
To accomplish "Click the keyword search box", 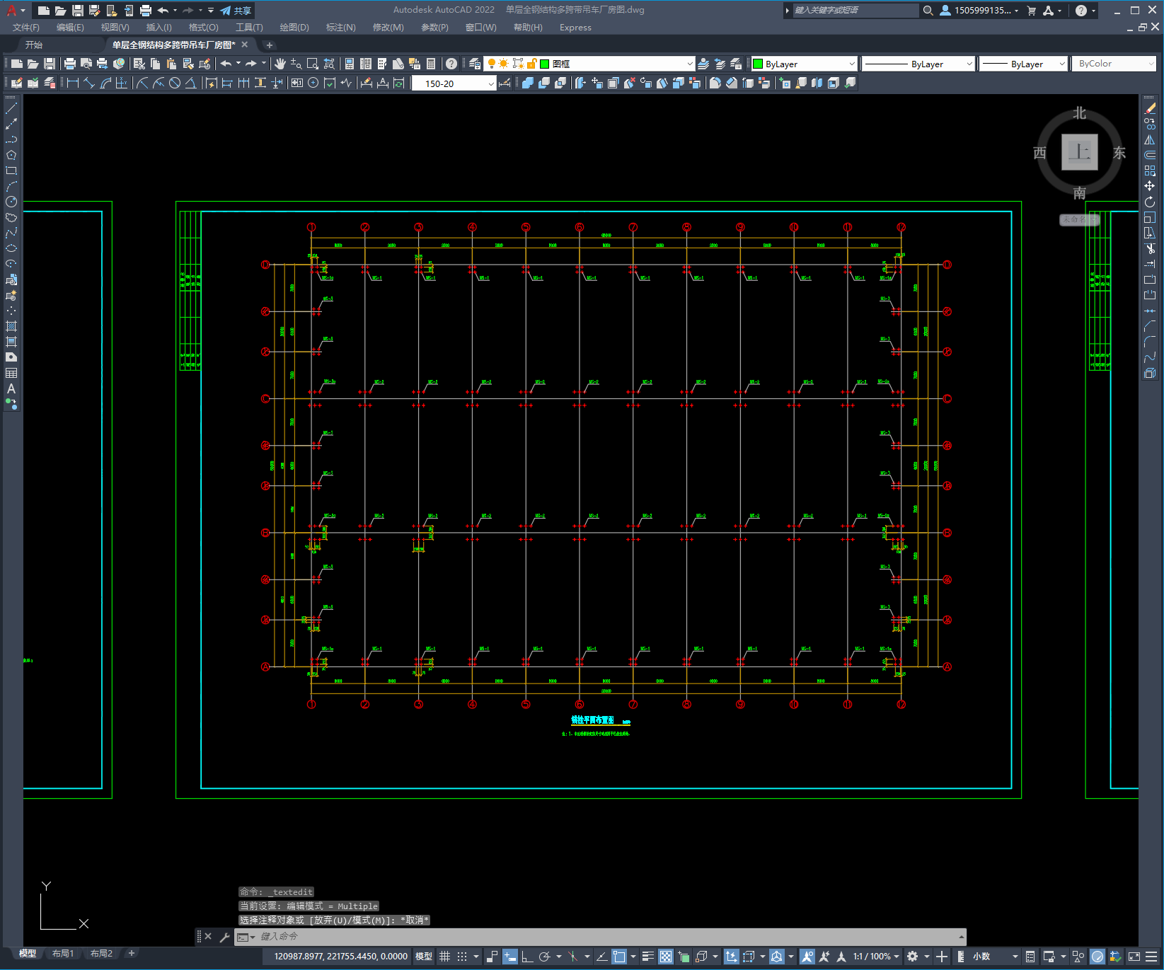I will pyautogui.click(x=855, y=11).
